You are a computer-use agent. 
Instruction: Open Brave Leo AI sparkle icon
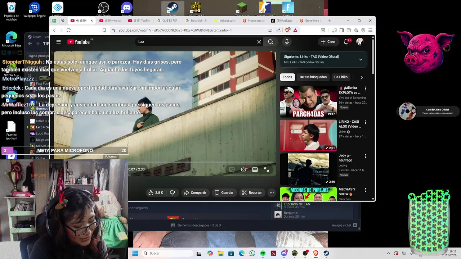tap(356, 30)
